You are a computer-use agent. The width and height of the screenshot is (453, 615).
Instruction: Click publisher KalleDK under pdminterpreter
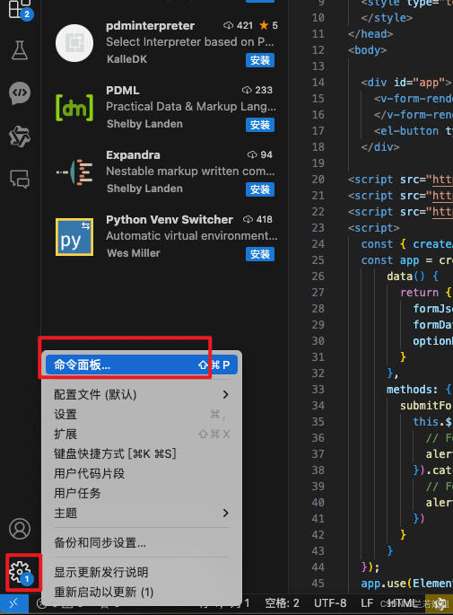point(127,59)
